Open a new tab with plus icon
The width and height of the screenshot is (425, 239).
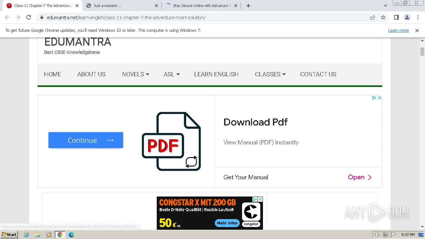[x=248, y=6]
